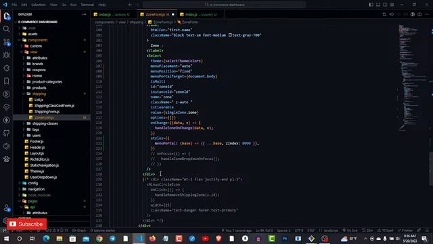Expand the config folder
This screenshot has width=433, height=244.
(33, 183)
